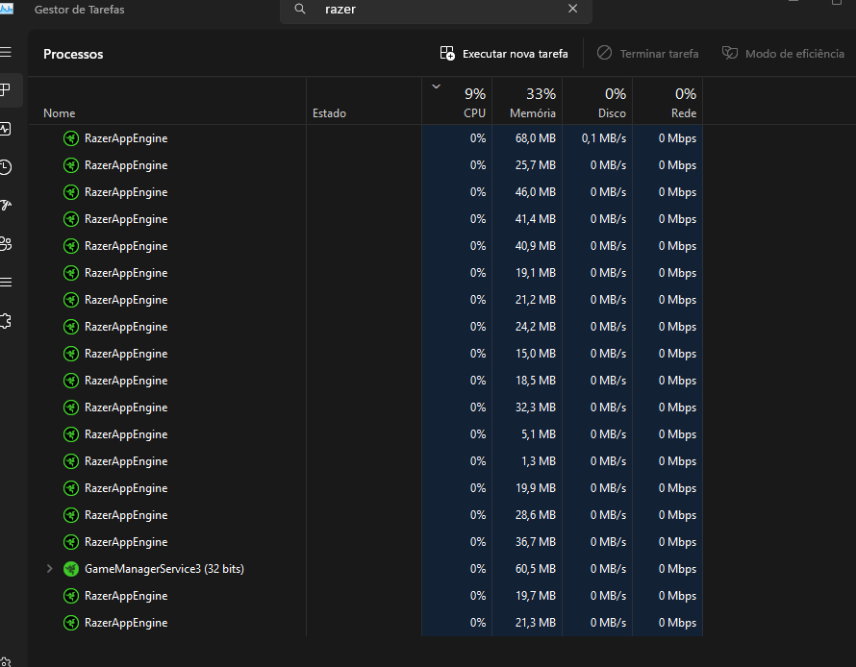Click the Processos page heading
The height and width of the screenshot is (667, 856).
(x=73, y=54)
